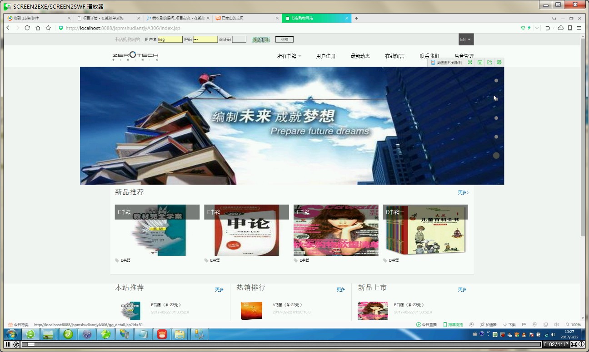Open the 联系我们 page

tap(429, 56)
